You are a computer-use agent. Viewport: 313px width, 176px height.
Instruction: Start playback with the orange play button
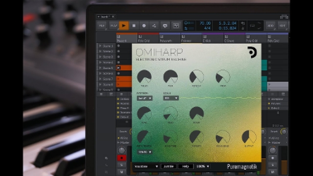click(124, 26)
